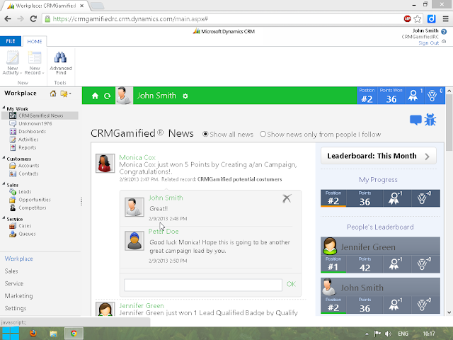
Task: Open settings gear next to John Smith
Action: pyautogui.click(x=185, y=96)
